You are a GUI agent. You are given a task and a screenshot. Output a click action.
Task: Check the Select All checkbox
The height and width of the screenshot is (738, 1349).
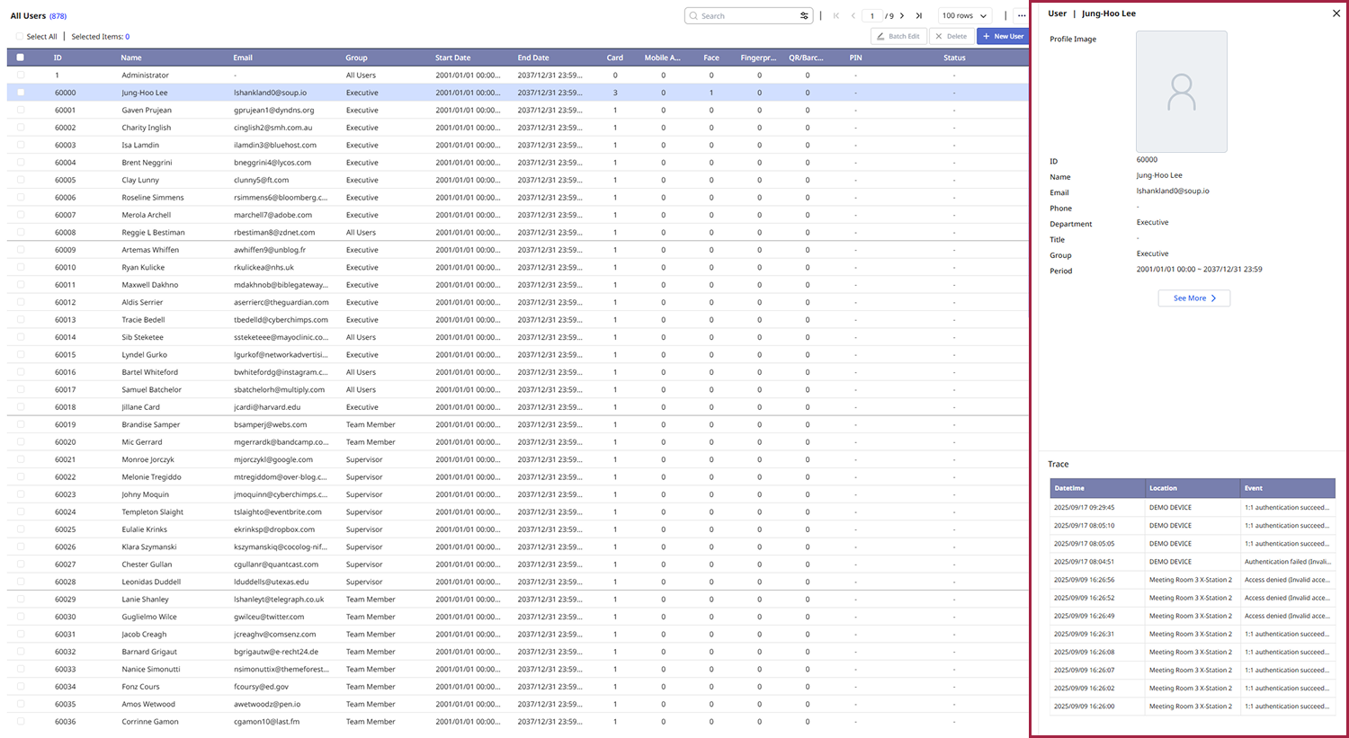click(20, 37)
